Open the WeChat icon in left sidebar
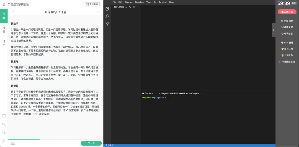This screenshot has width=299, height=147. tap(4, 124)
